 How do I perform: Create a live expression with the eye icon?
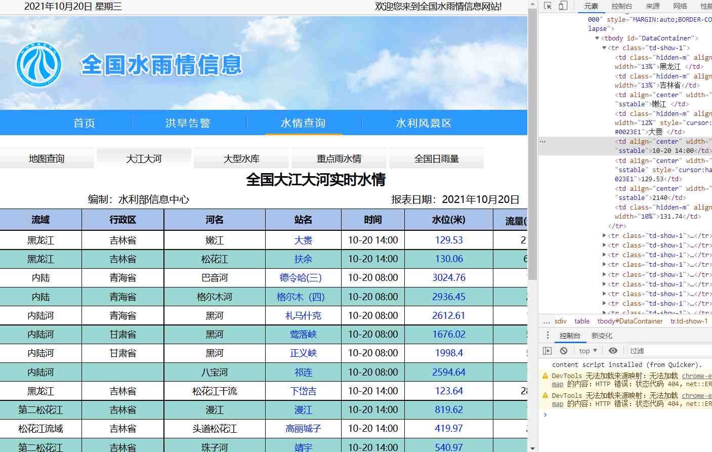pos(613,351)
